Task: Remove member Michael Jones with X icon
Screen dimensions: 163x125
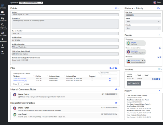Action: pos(144,60)
